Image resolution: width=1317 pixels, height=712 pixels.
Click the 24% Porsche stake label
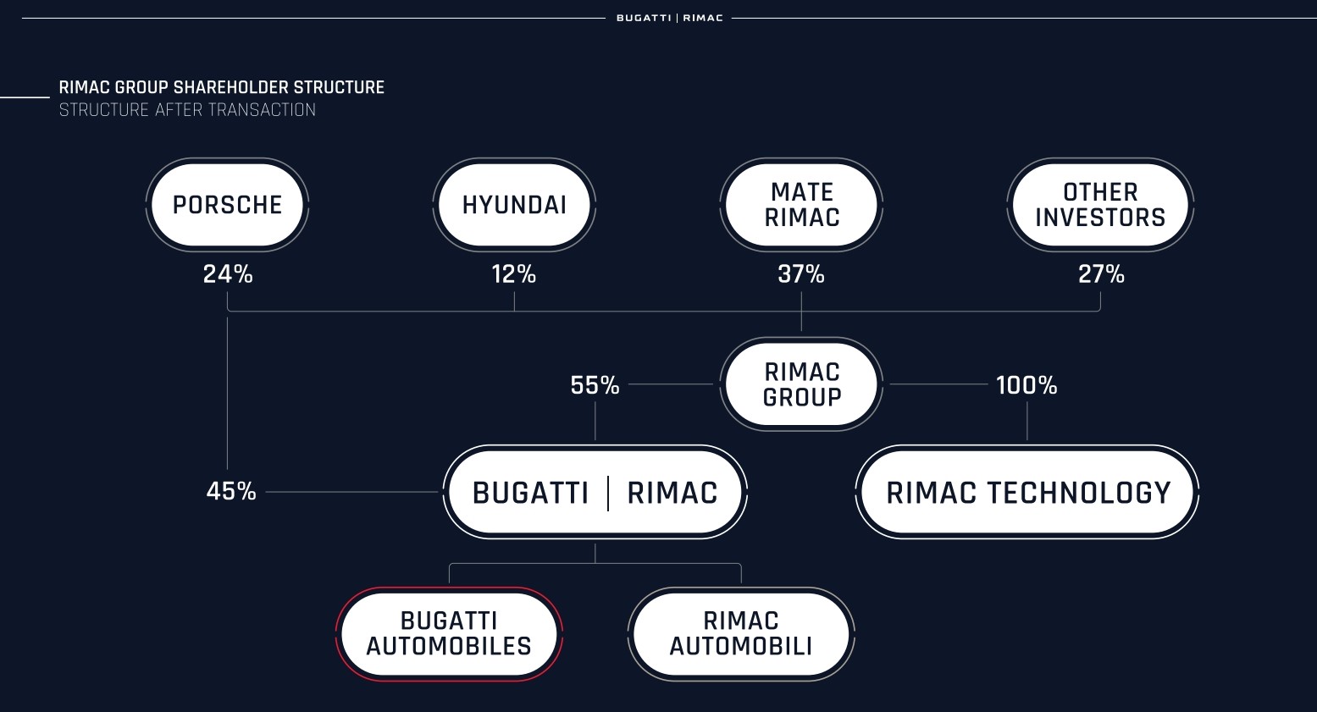click(228, 274)
